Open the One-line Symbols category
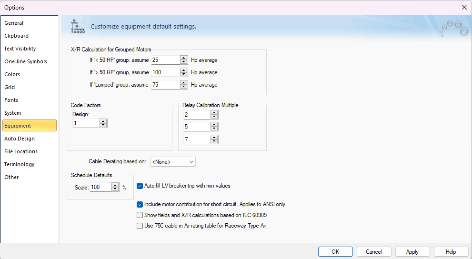 (x=26, y=61)
